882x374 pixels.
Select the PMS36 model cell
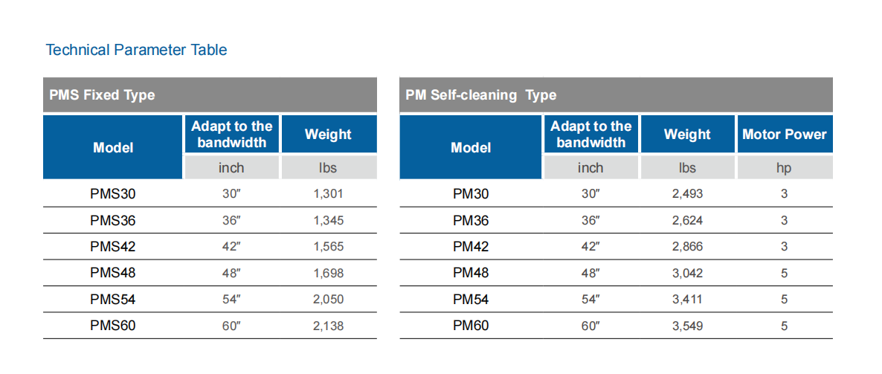coord(113,221)
